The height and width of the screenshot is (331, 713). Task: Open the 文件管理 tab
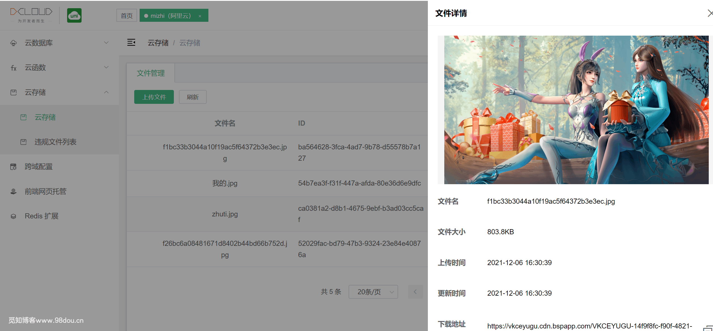coord(151,73)
